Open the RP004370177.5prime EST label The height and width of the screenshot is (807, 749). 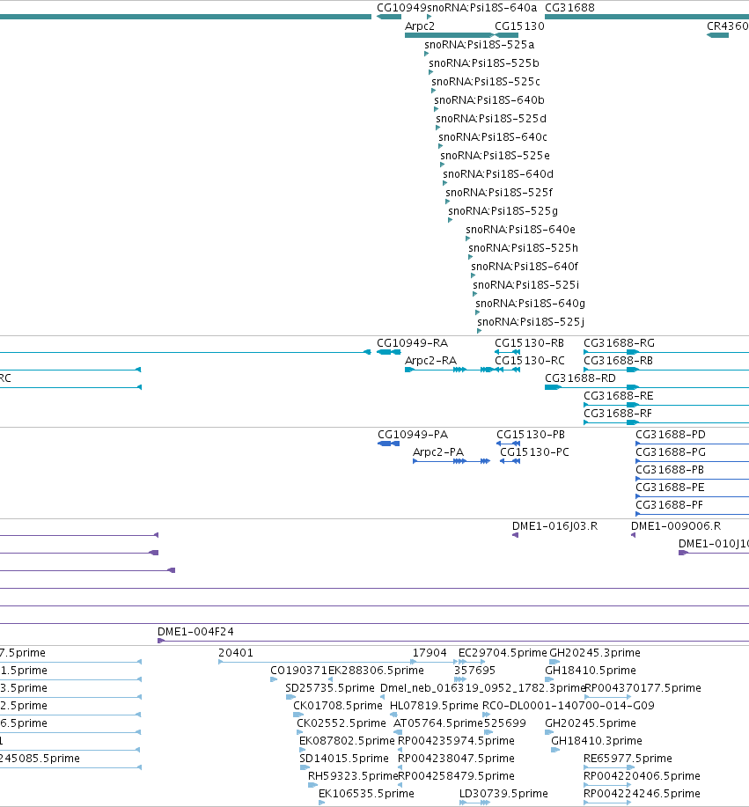(x=643, y=688)
